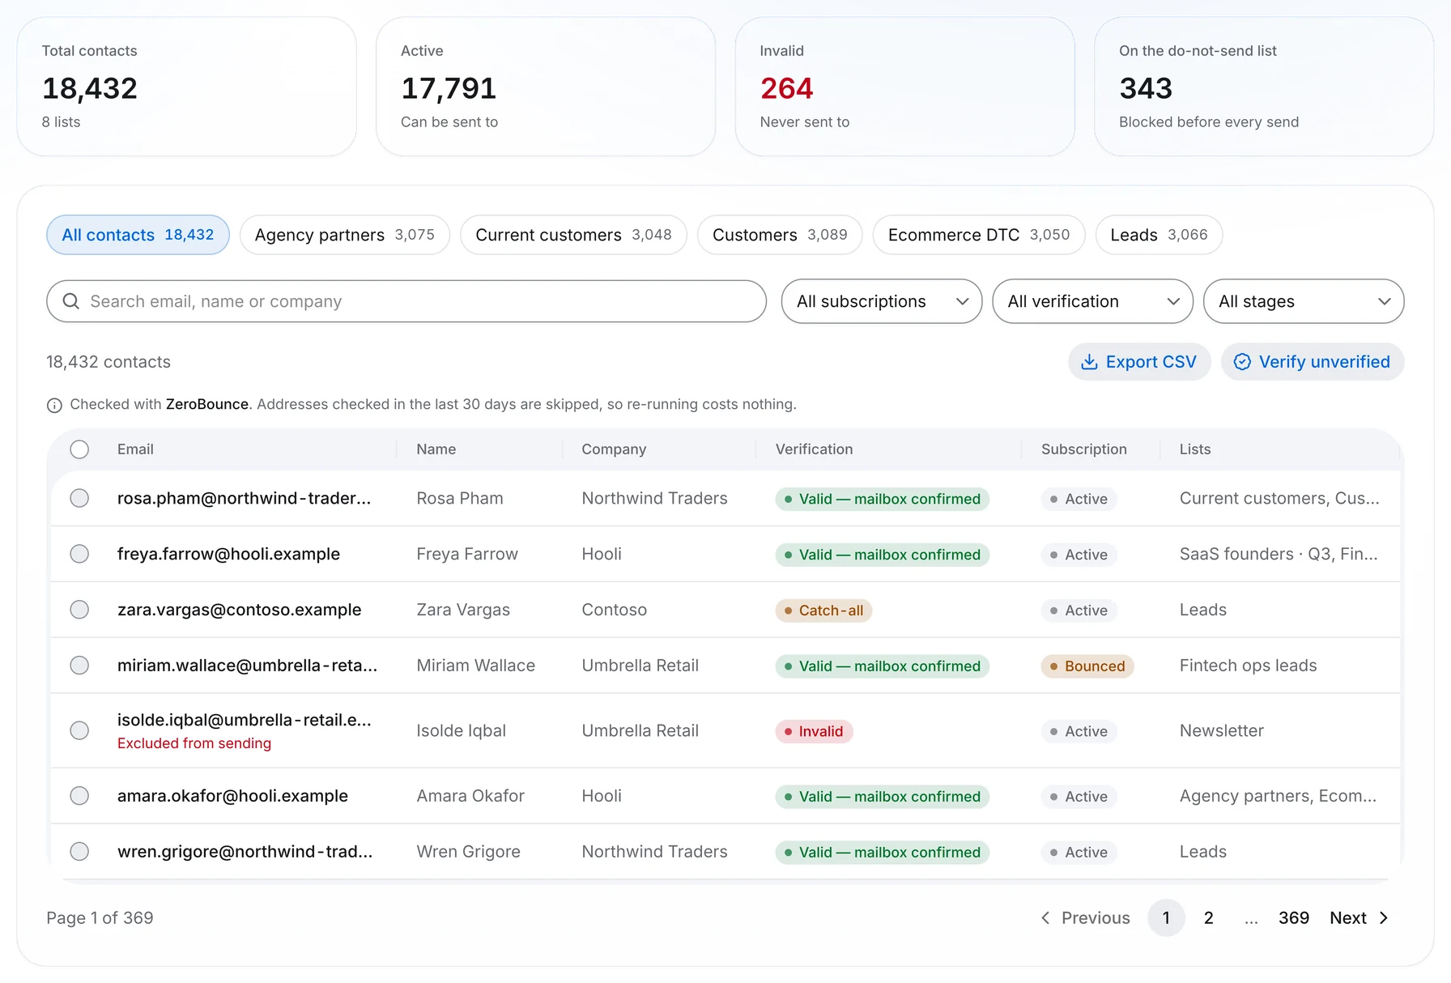Click the Company column header
This screenshot has width=1451, height=983.
point(614,449)
